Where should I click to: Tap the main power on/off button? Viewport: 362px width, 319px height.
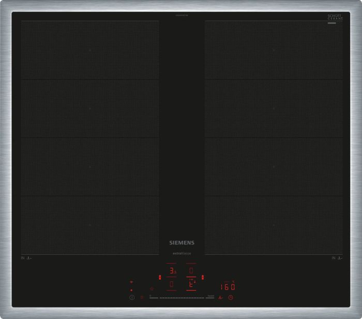point(132,297)
